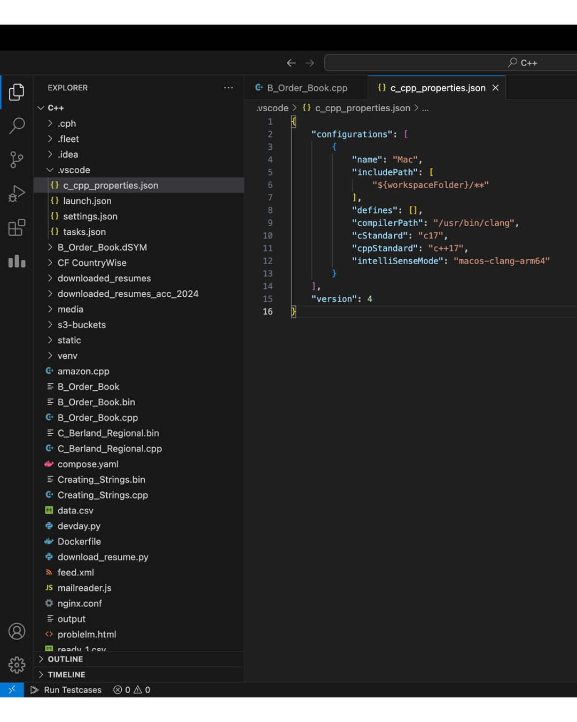Expand the static folder
577x722 pixels.
pos(139,341)
